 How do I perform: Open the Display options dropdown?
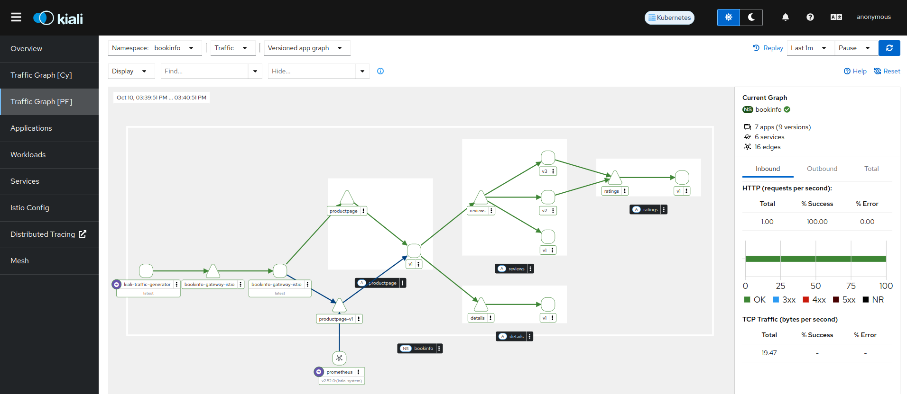(130, 71)
